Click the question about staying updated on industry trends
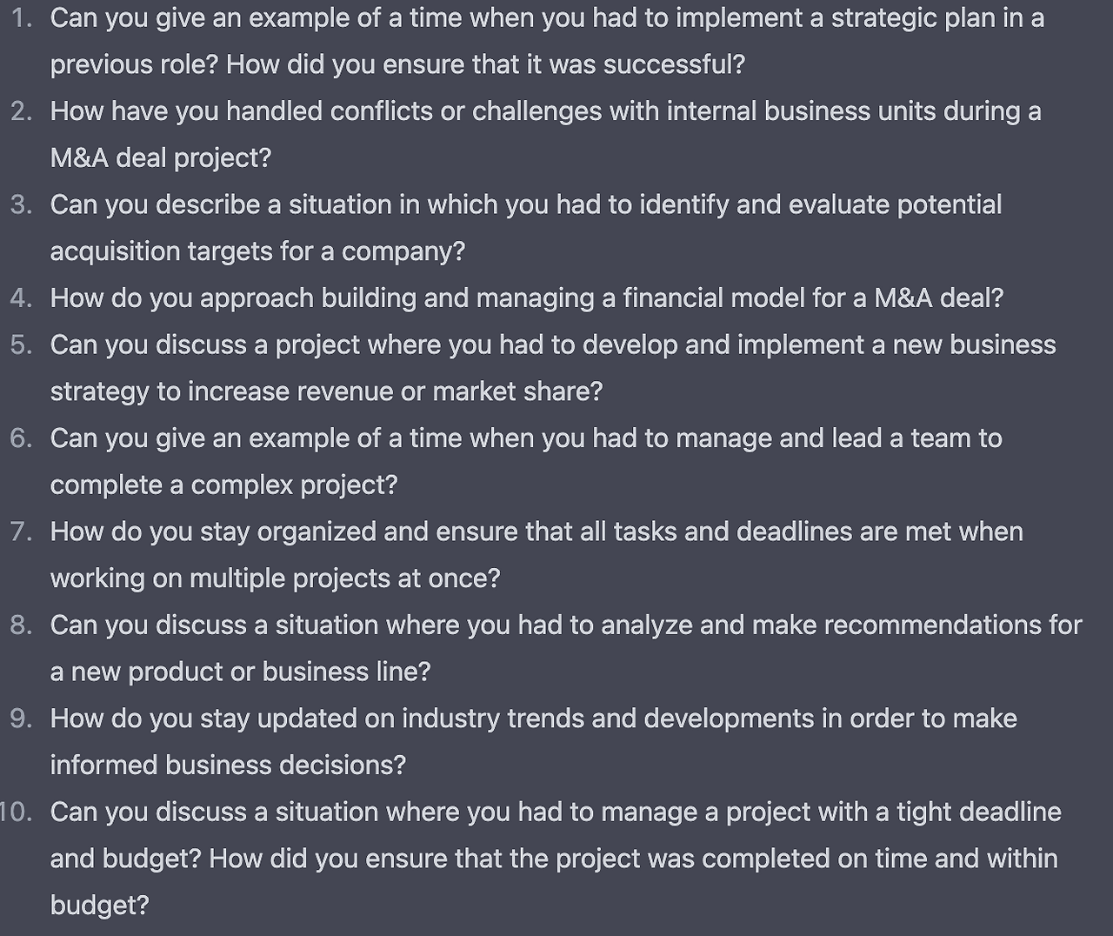Screen dimensions: 1113x936 tap(533, 719)
